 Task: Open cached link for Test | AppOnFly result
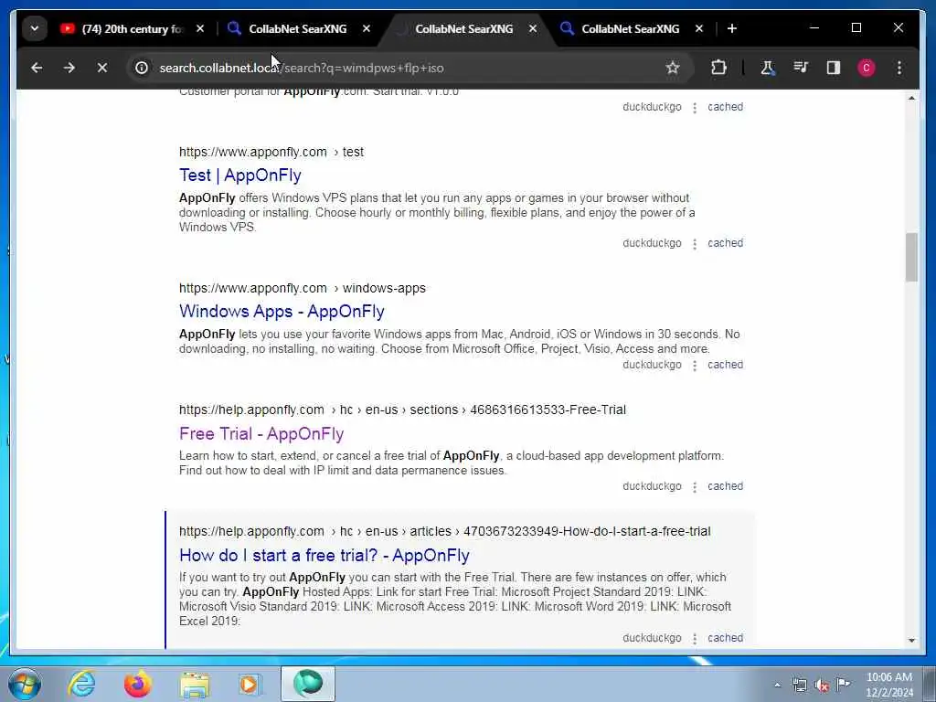click(725, 243)
